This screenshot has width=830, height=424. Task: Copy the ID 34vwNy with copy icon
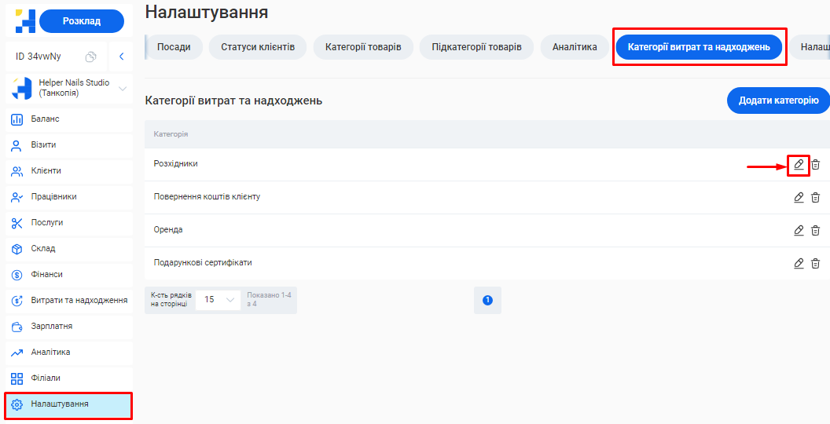tap(91, 57)
